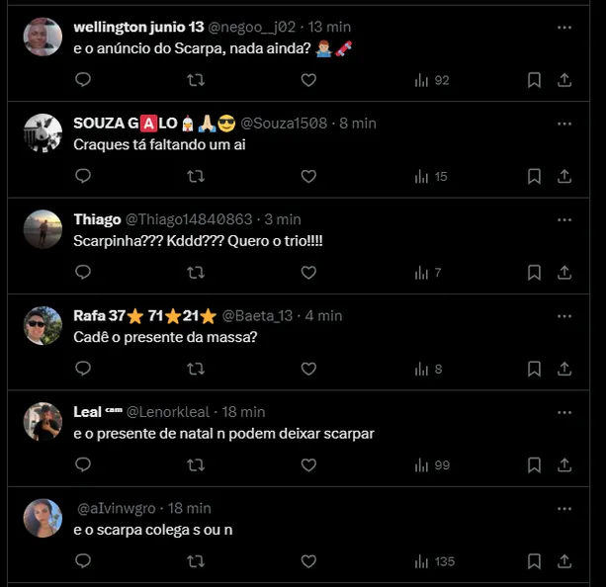This screenshot has height=587, width=606.
Task: Open Thiago's 3 min timestamp
Action: click(283, 219)
